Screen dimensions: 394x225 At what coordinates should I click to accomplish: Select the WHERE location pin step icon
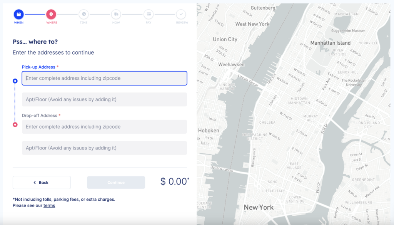click(51, 14)
